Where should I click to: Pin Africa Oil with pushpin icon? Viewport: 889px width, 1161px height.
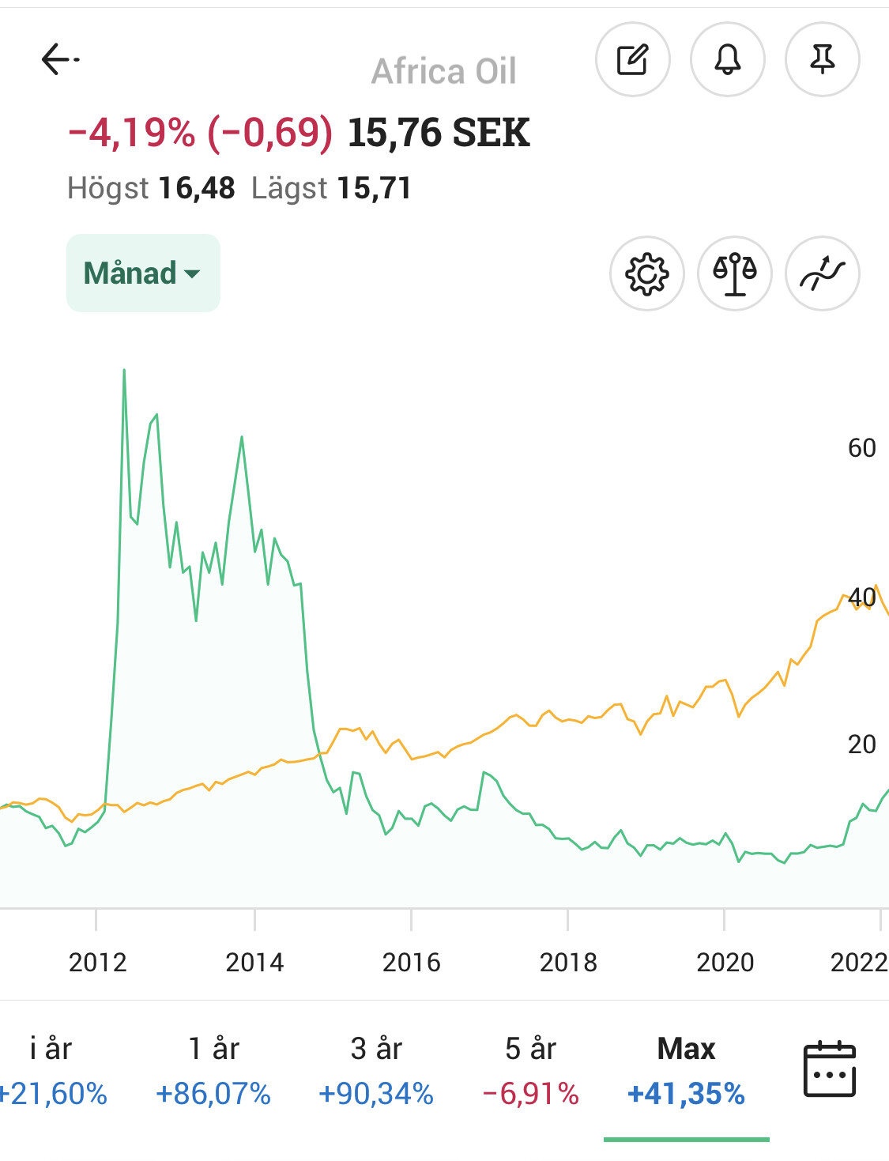coord(822,59)
